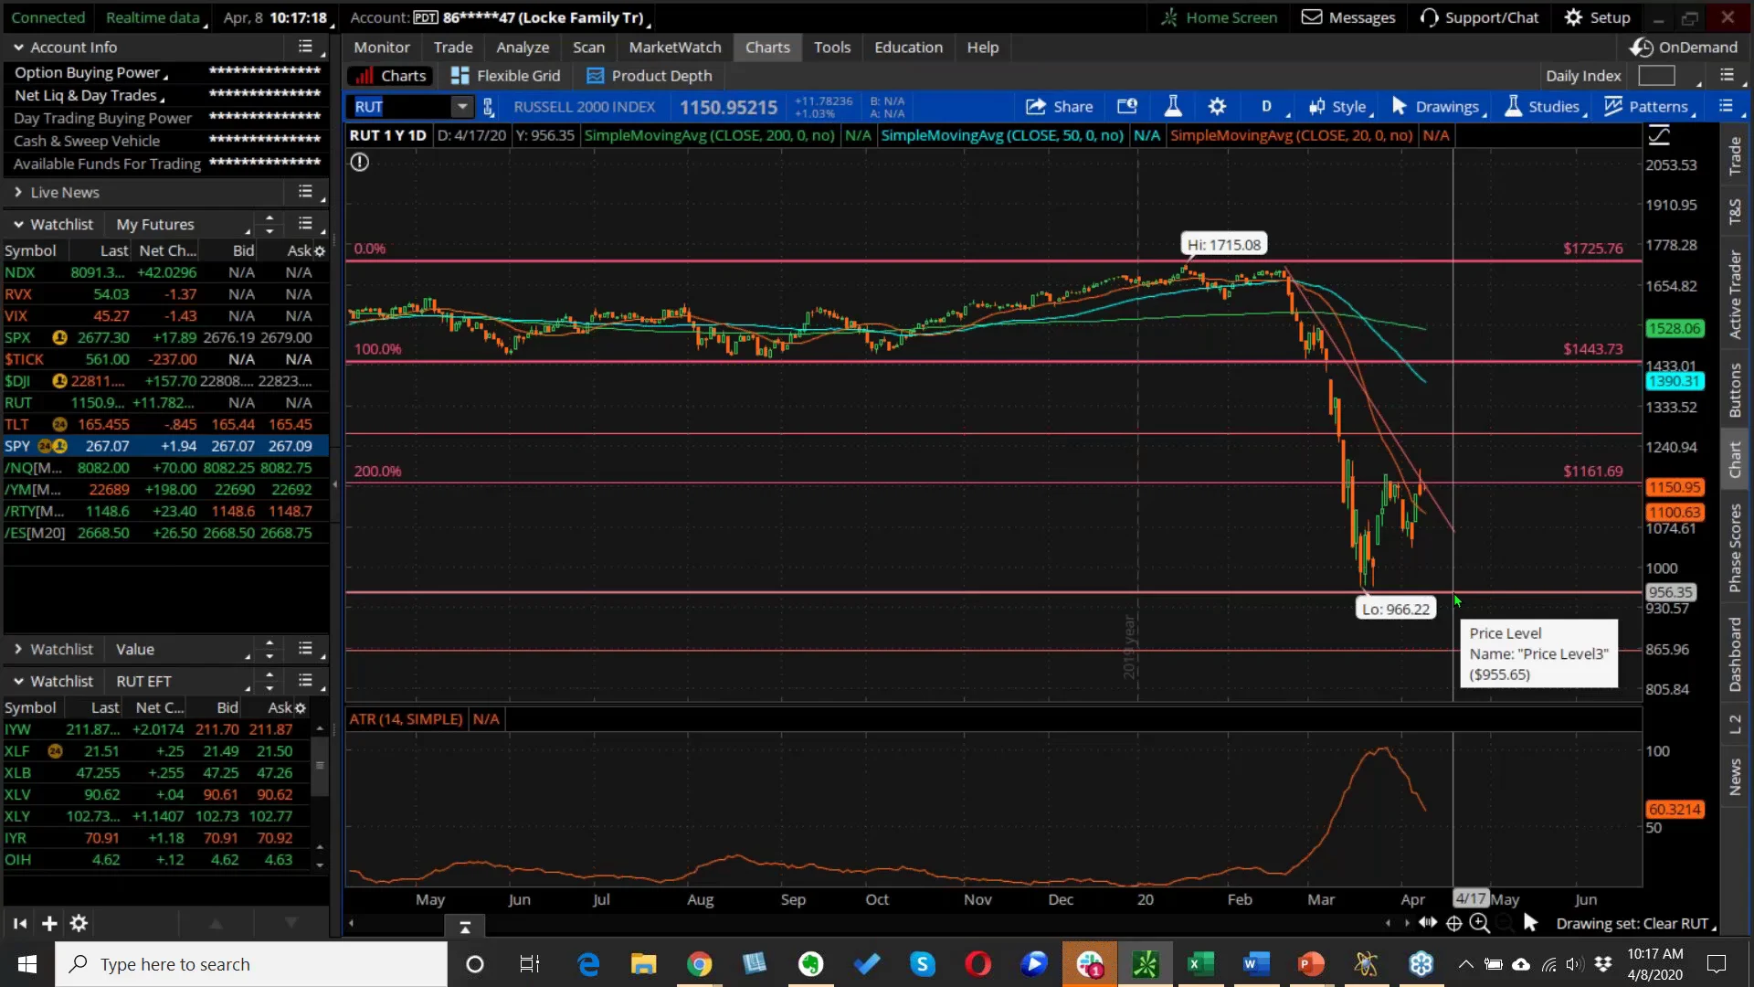
Task: Open Drawing set: Clear RUT menu
Action: point(1635,924)
